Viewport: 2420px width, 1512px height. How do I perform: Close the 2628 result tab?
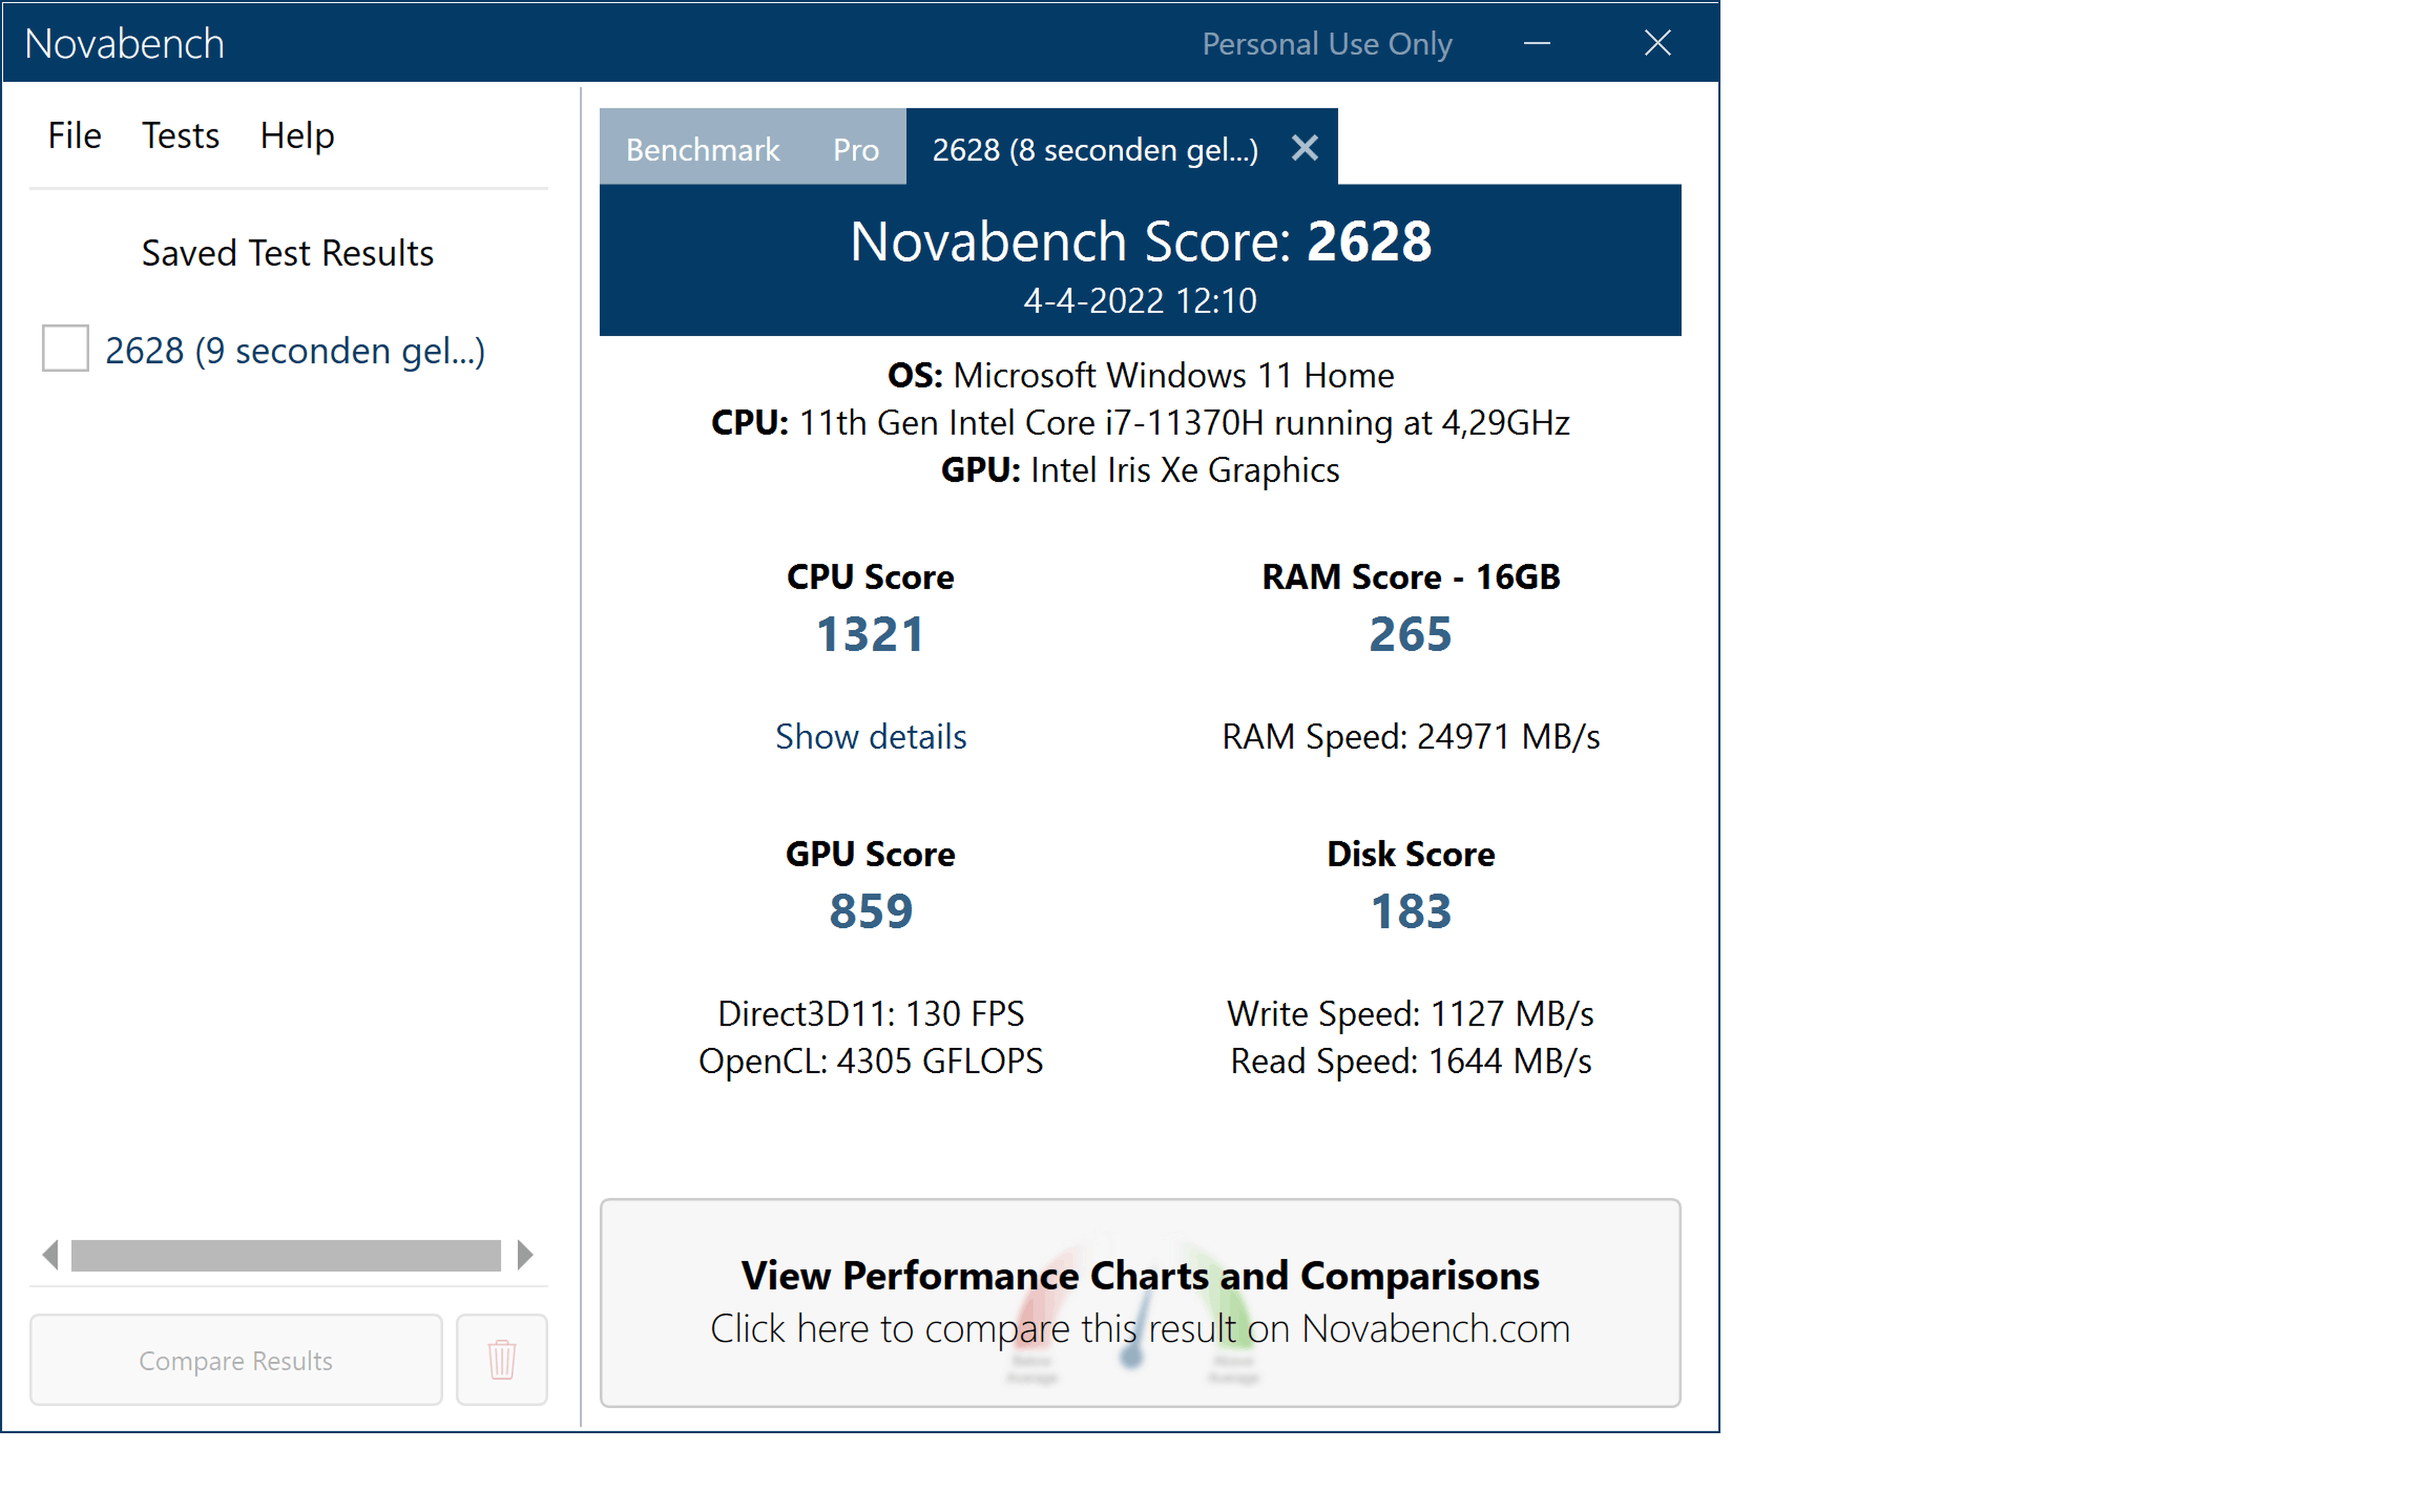click(1305, 148)
